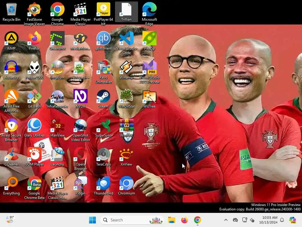
Task: Select the Winamp desktop icon
Action: [x=126, y=70]
